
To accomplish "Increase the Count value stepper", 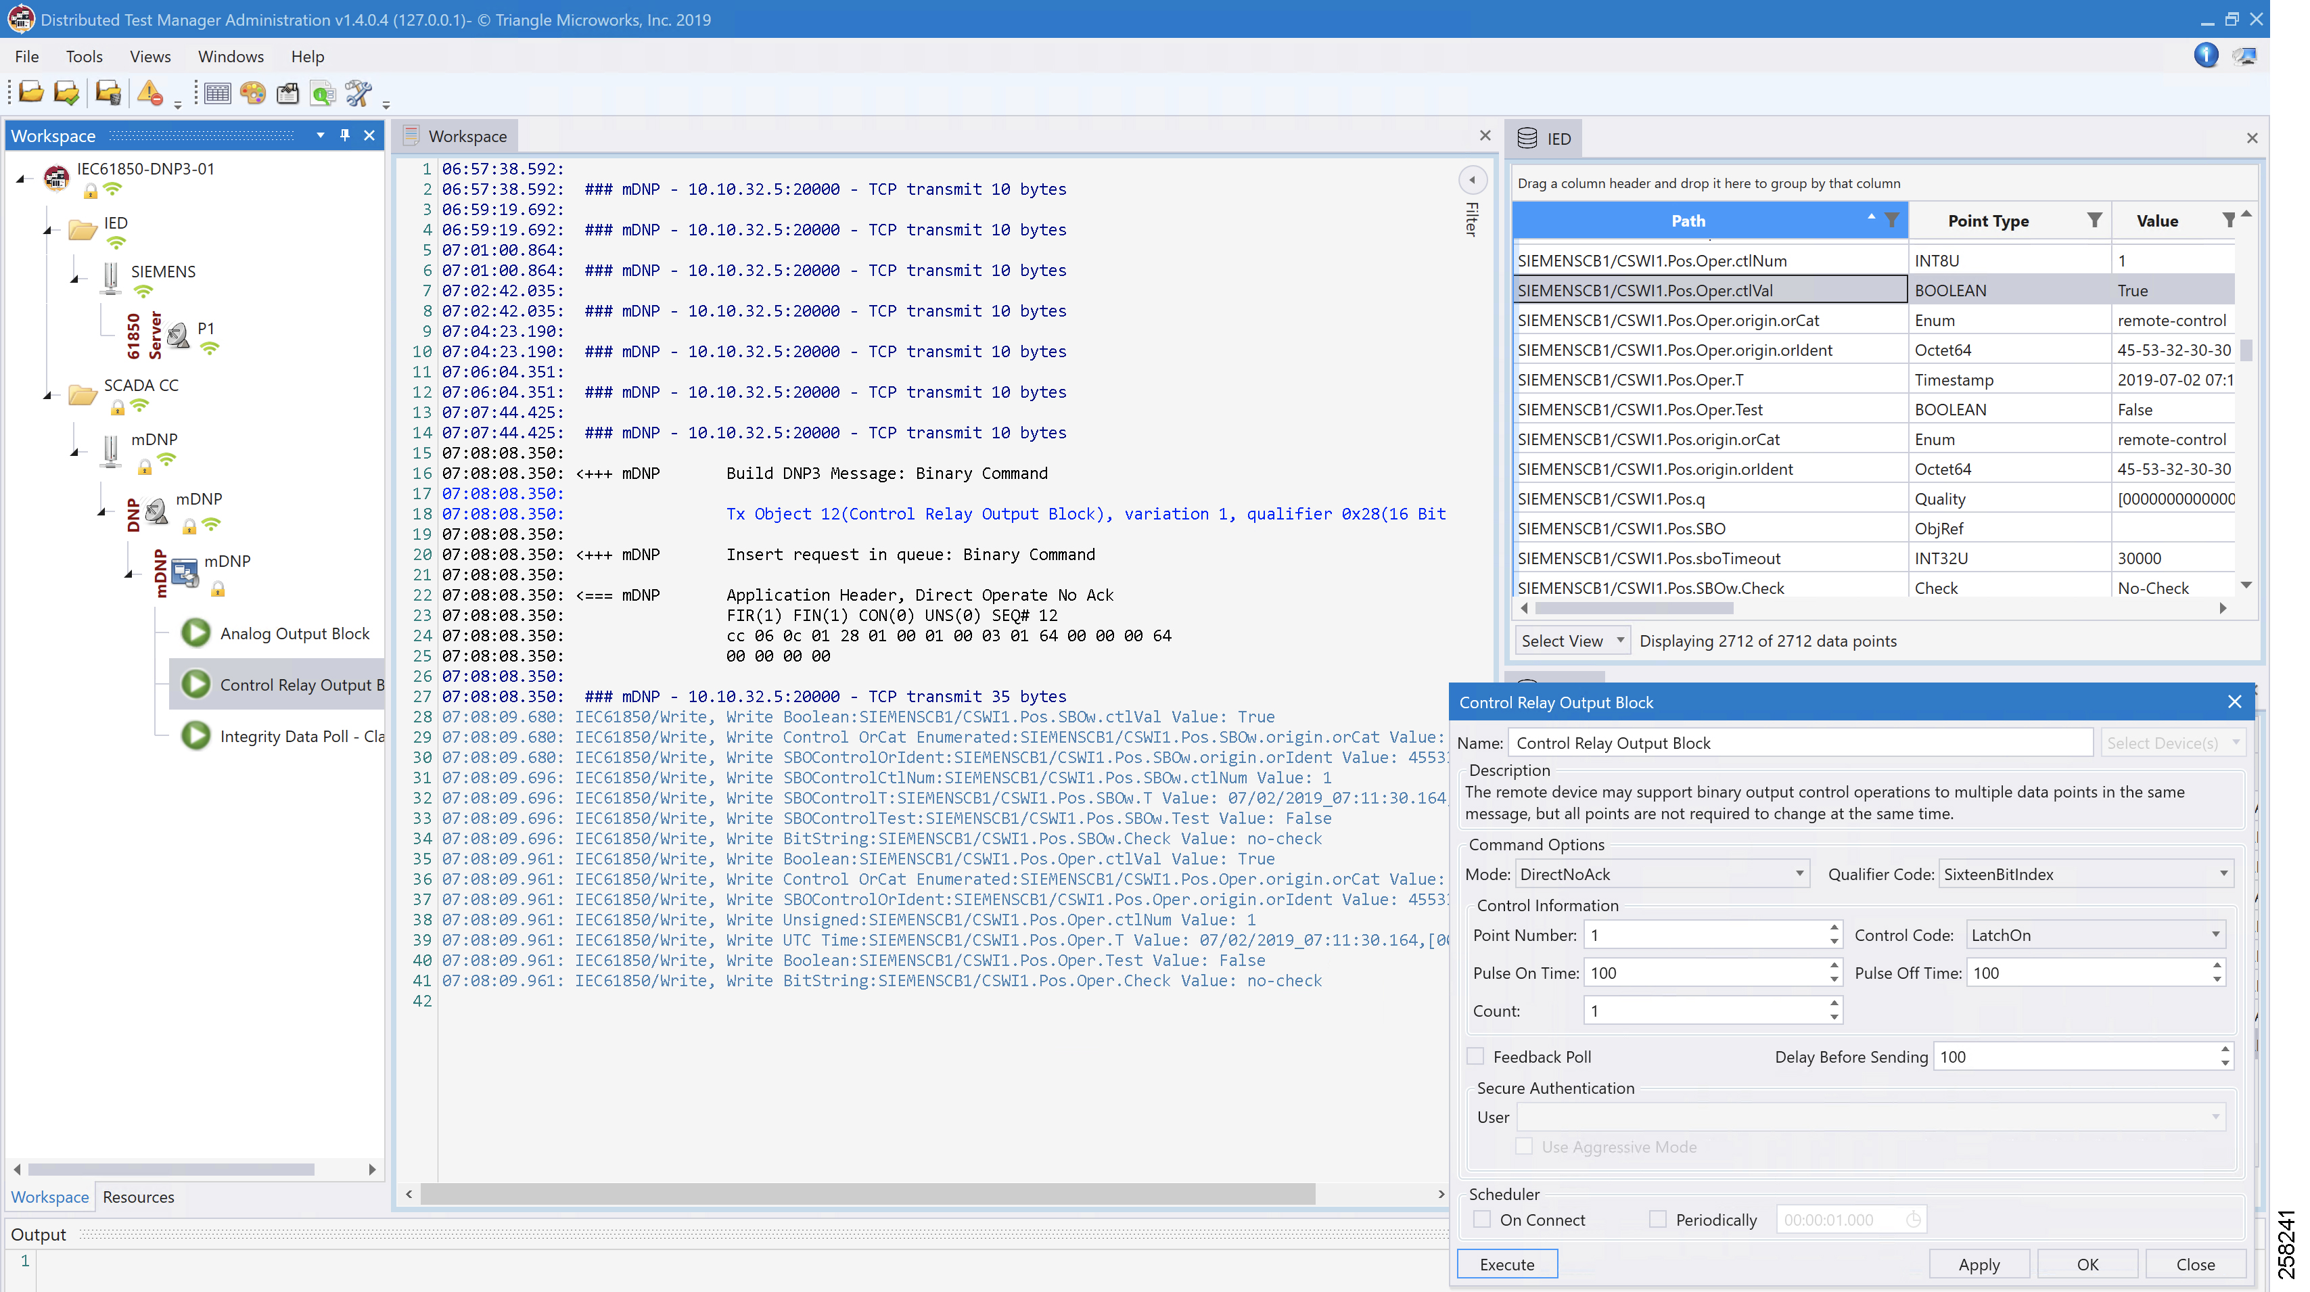I will pos(1834,1003).
